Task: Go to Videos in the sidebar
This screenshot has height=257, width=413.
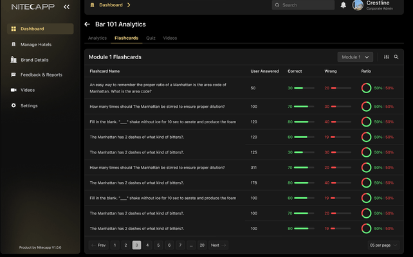Action: pos(28,90)
